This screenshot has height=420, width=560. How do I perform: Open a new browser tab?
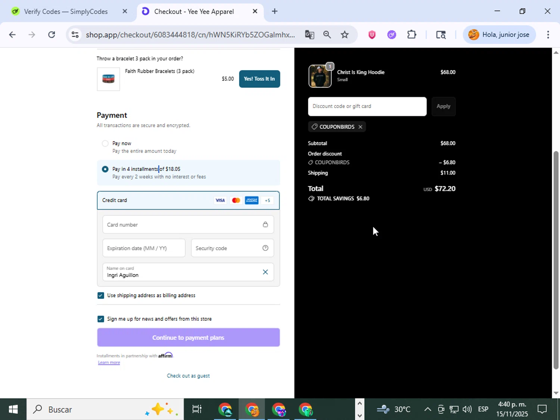pos(275,11)
